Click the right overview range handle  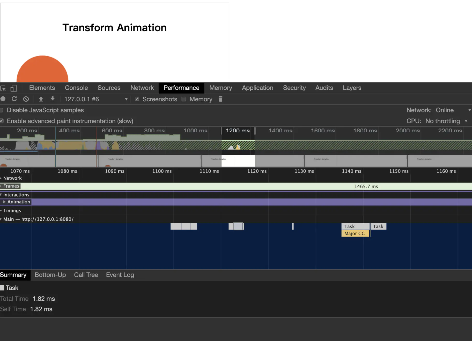(255, 131)
